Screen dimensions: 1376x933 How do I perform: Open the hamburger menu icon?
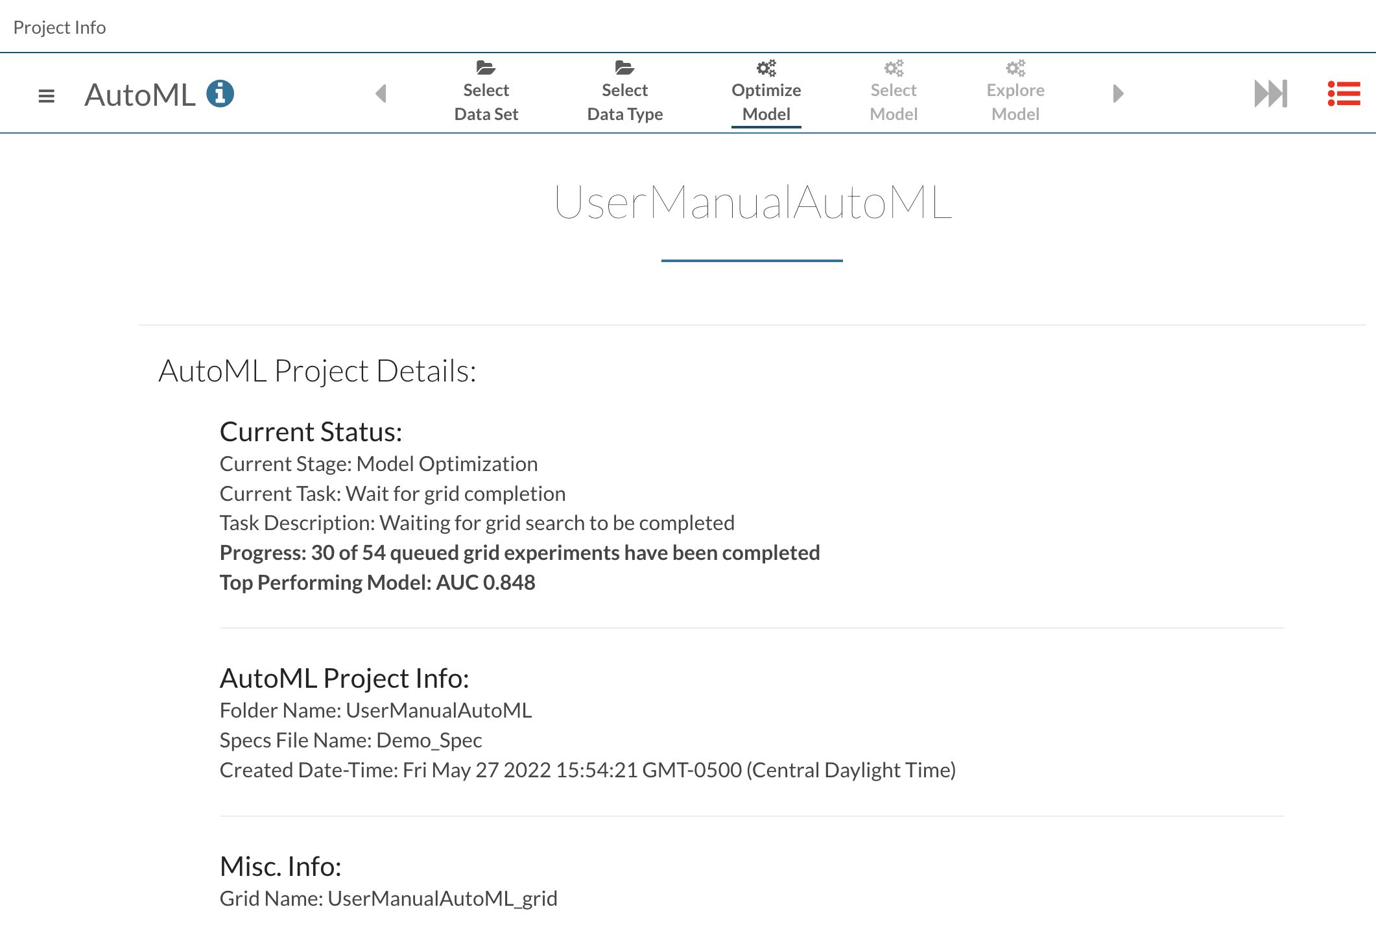(46, 96)
